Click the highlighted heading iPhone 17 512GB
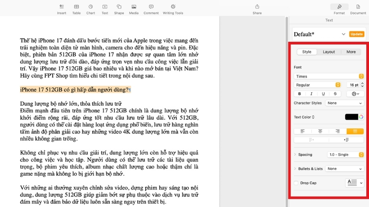This screenshot has width=369, height=207. (75, 90)
